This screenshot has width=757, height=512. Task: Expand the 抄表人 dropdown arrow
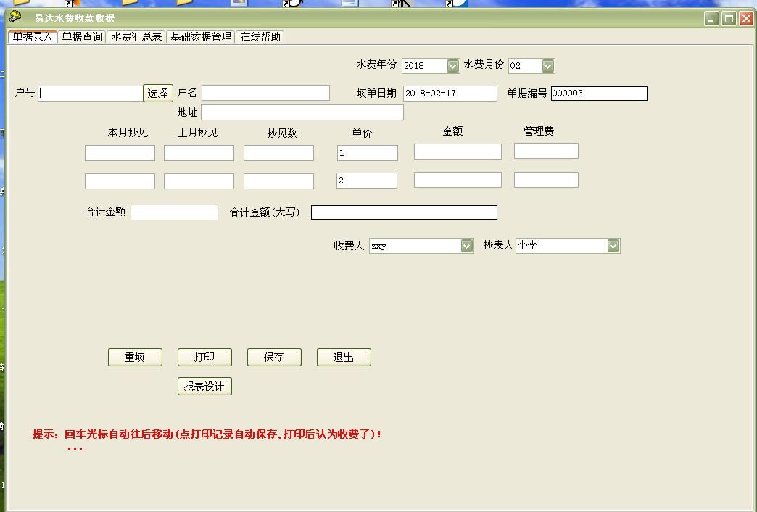pos(613,246)
